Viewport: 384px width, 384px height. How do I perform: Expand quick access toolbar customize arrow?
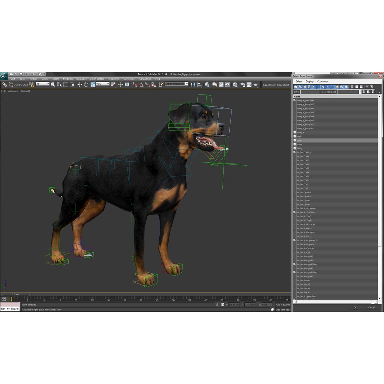click(44, 74)
